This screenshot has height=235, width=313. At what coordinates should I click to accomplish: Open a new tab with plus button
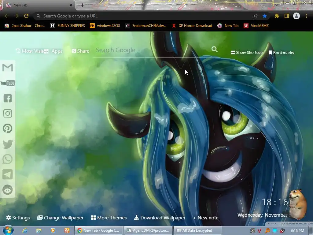click(x=83, y=5)
